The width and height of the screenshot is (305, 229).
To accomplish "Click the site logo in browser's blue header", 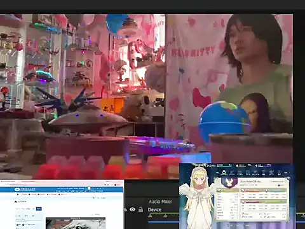I will pos(25,190).
